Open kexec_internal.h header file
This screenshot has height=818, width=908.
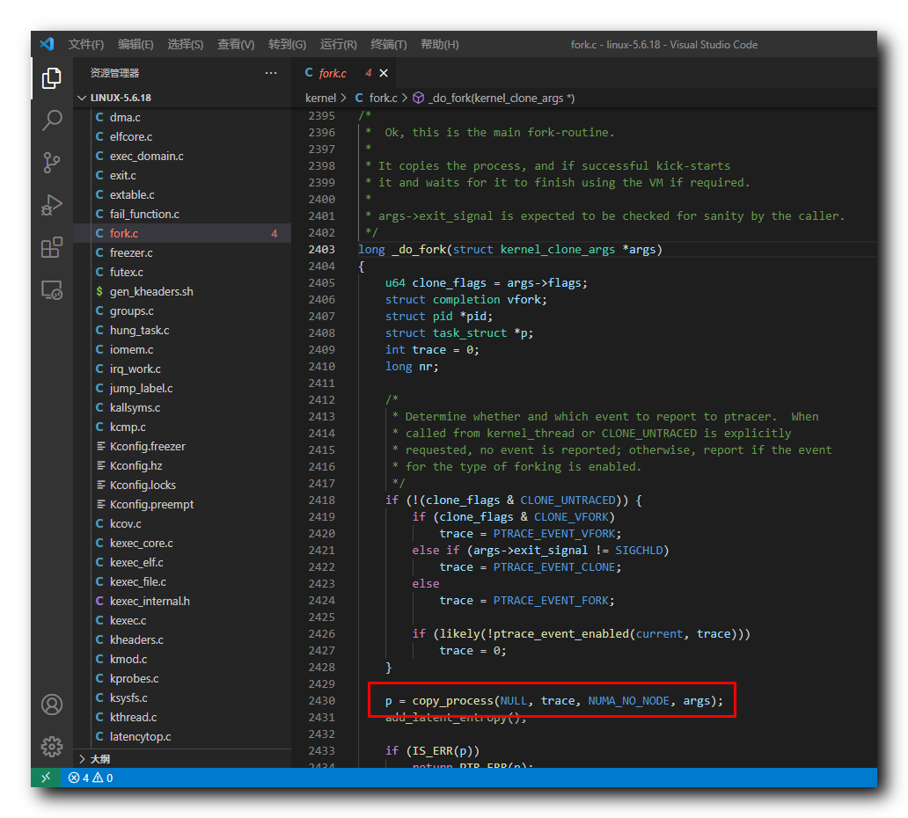(x=182, y=602)
